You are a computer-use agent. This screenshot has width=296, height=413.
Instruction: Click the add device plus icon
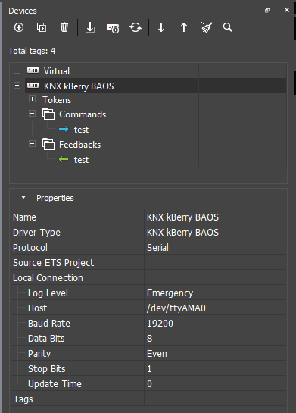pyautogui.click(x=19, y=27)
